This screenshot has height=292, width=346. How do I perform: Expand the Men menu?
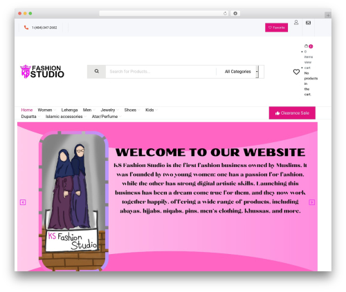pos(89,110)
